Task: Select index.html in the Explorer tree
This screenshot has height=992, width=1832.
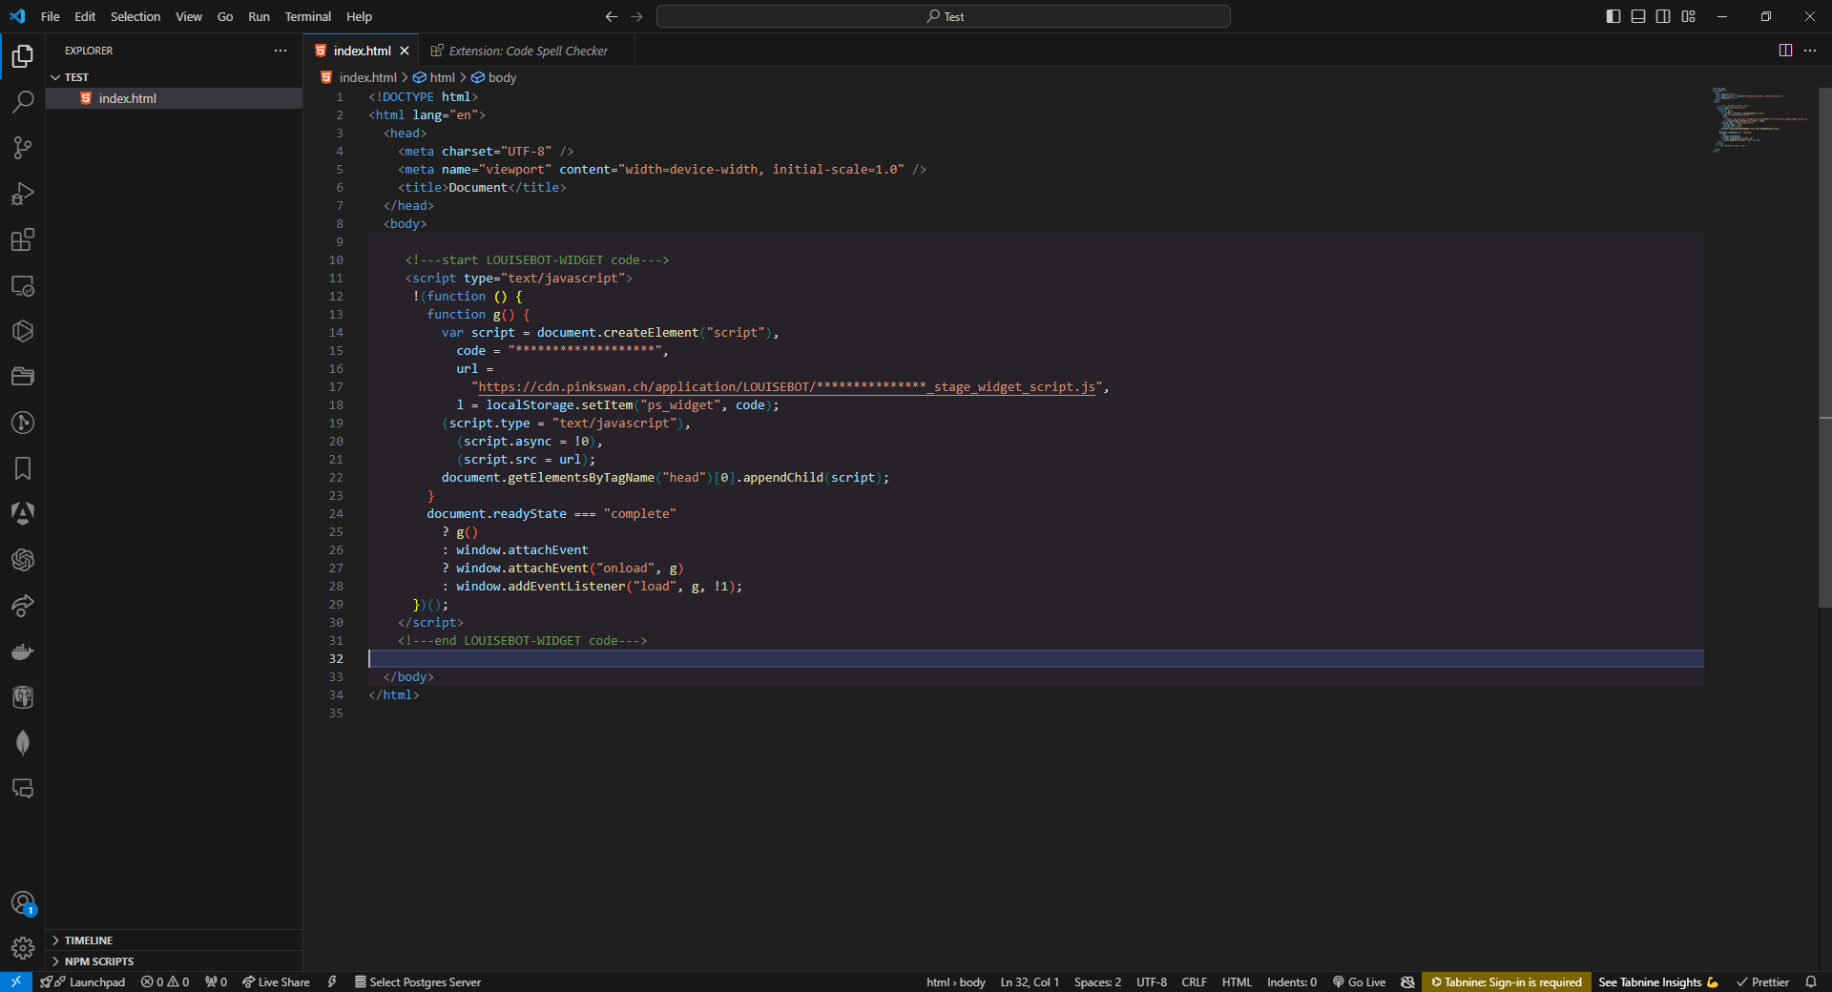Action: coord(174,98)
